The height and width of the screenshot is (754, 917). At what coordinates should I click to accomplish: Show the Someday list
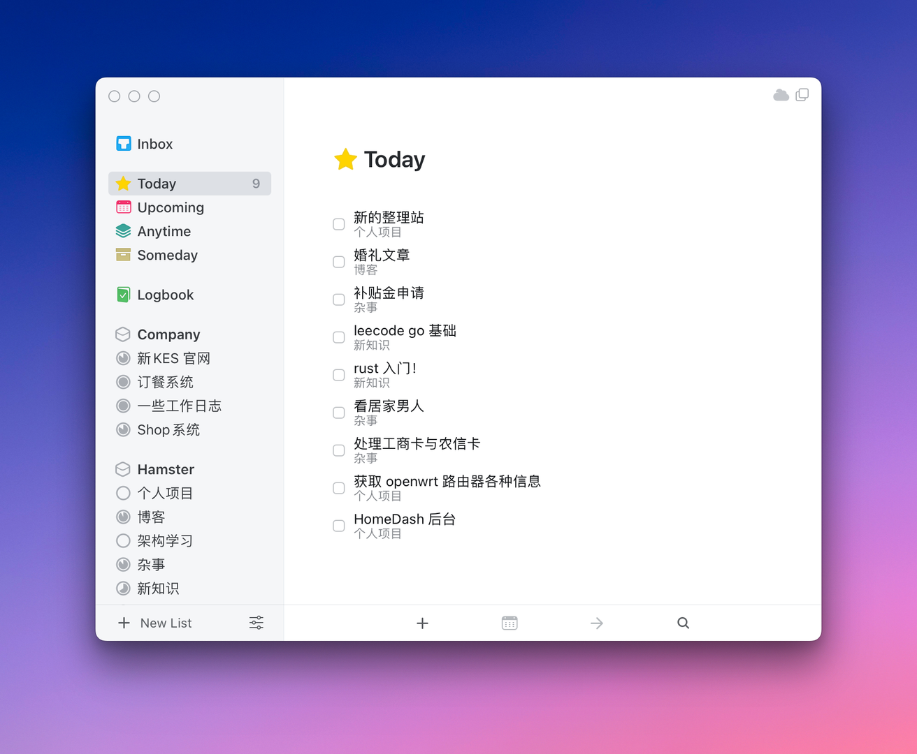click(167, 255)
